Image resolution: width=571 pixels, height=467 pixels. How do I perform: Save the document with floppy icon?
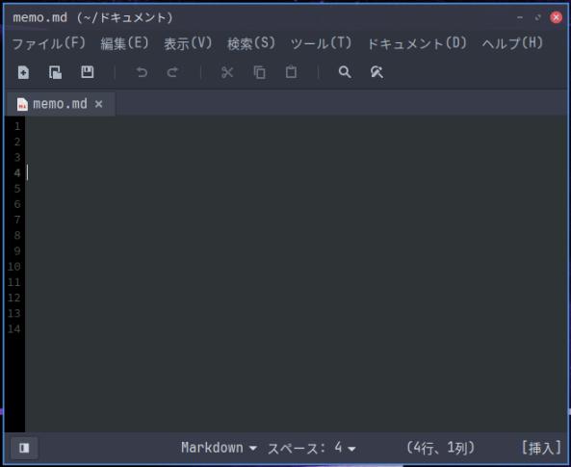[87, 72]
